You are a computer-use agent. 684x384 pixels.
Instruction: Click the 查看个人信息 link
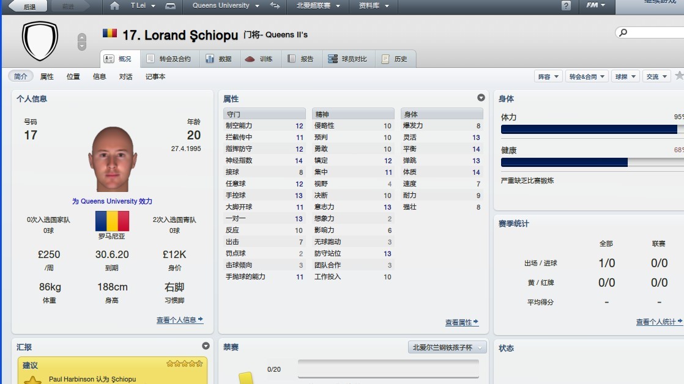[x=180, y=320]
